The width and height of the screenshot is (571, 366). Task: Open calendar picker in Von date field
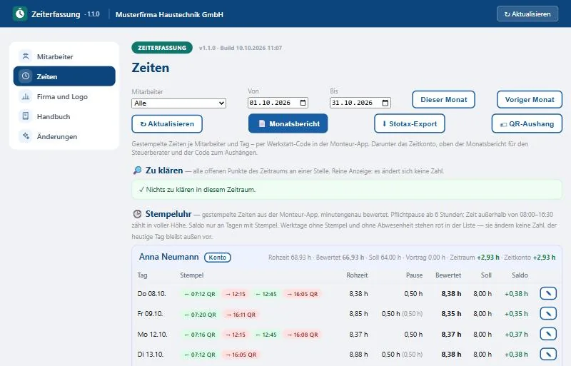click(x=303, y=103)
